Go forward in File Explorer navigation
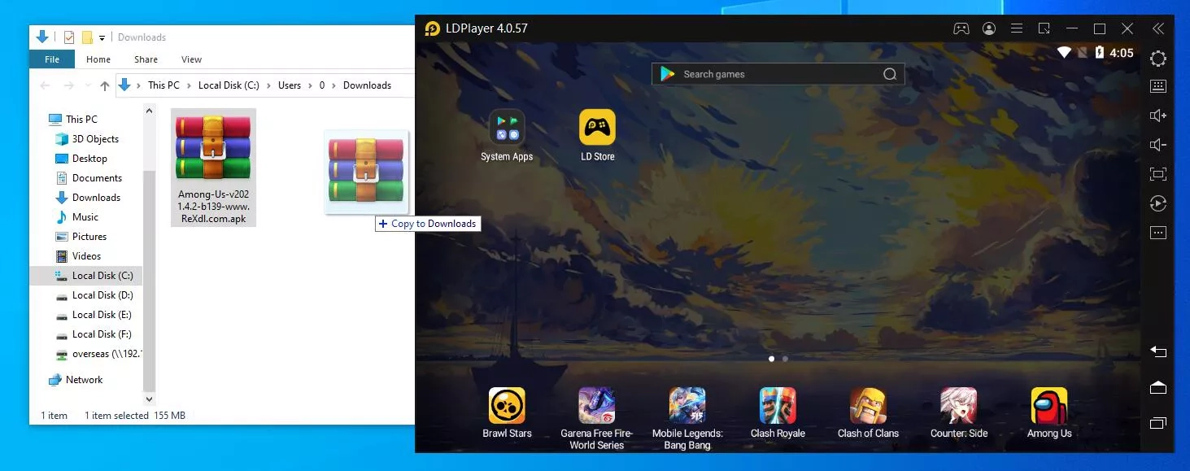Image resolution: width=1190 pixels, height=471 pixels. coord(69,85)
